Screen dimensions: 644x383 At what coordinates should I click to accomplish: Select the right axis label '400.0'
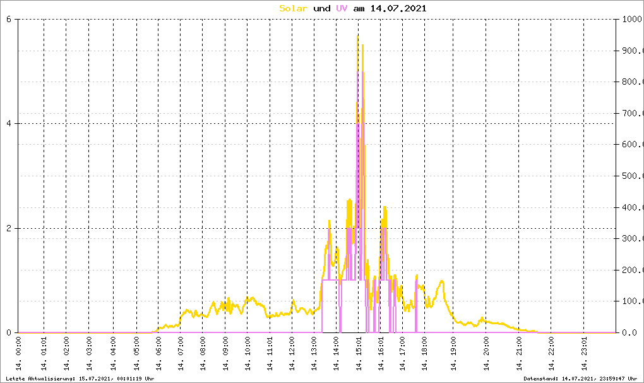[x=633, y=207]
